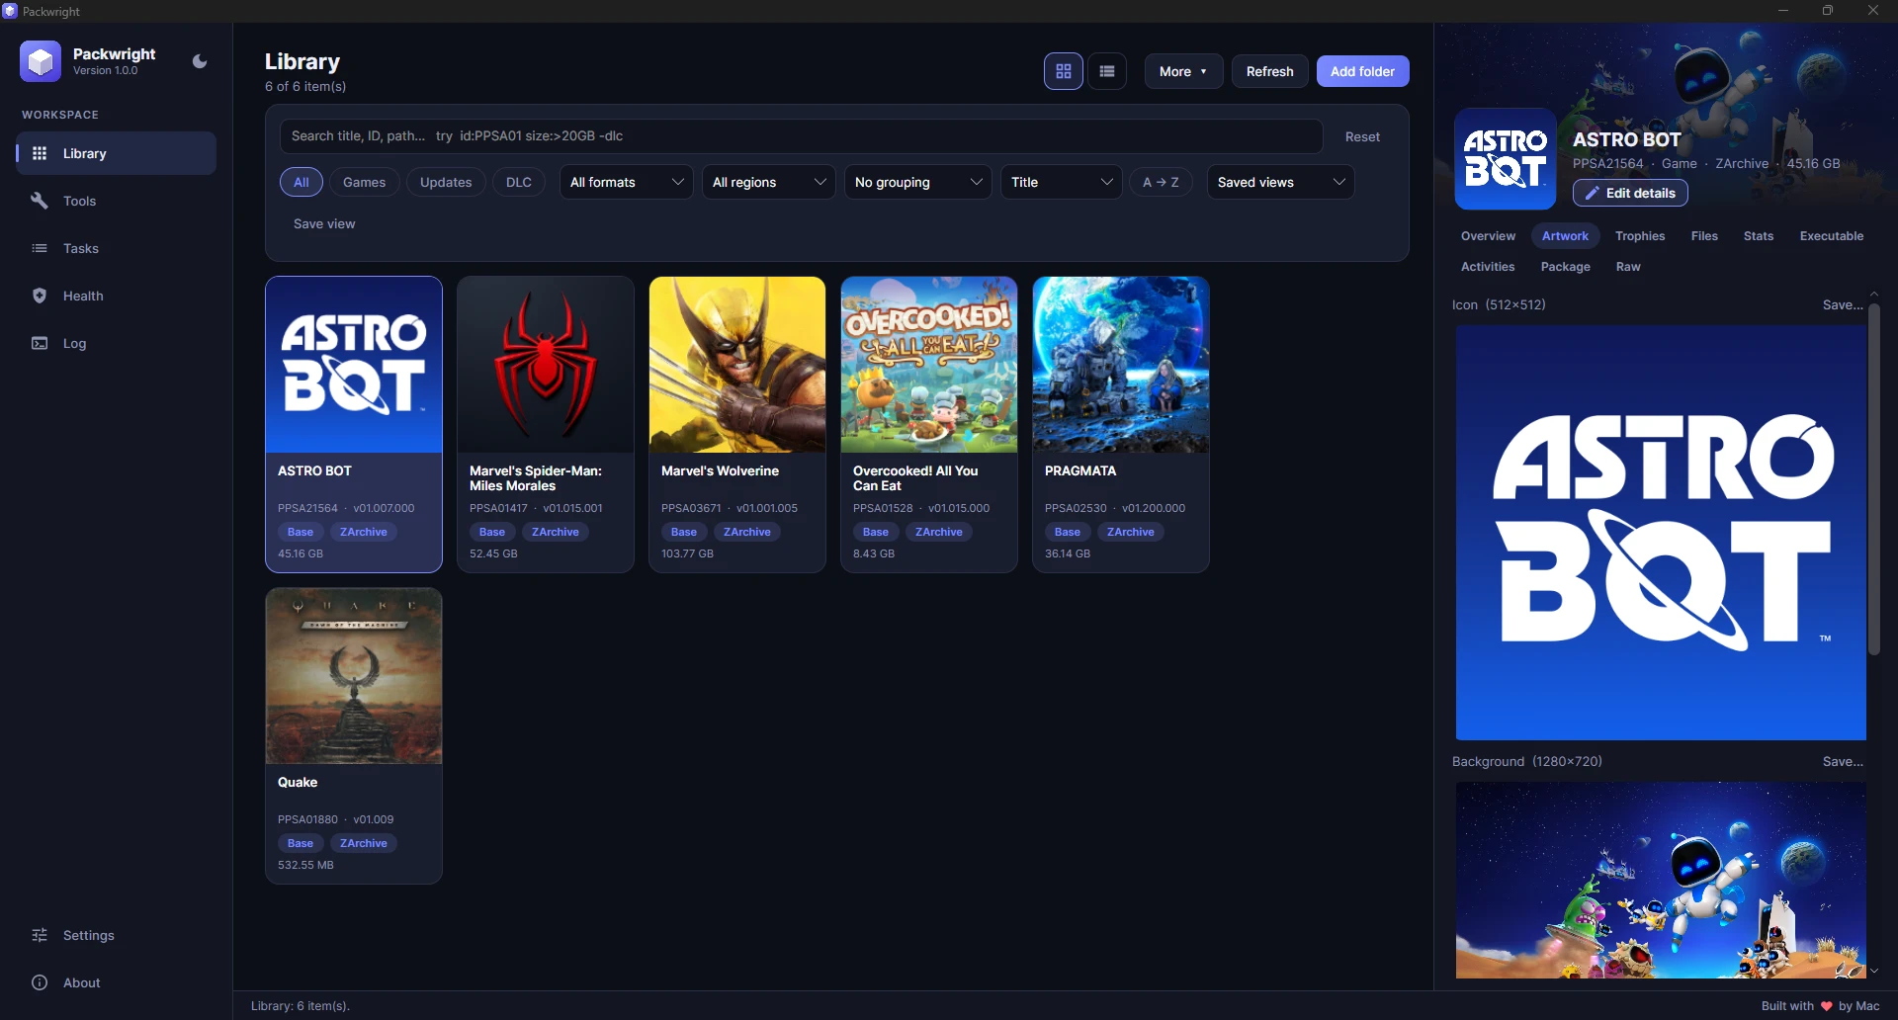1898x1020 pixels.
Task: Click the artwork panel vertical scrollbar
Action: click(x=1873, y=478)
